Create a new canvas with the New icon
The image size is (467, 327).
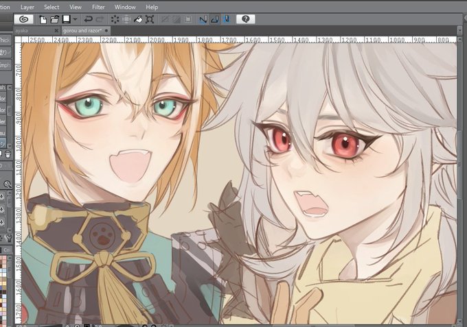(x=43, y=20)
